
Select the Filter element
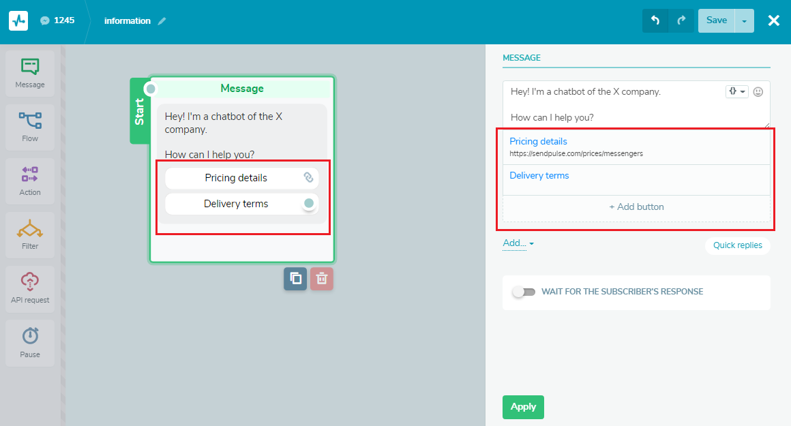click(29, 234)
